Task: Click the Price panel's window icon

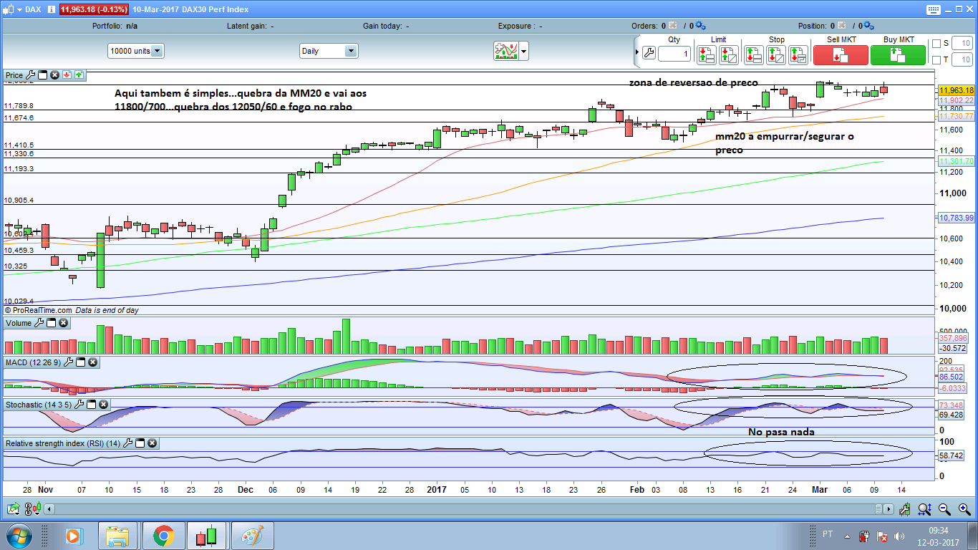Action: pyautogui.click(x=42, y=74)
